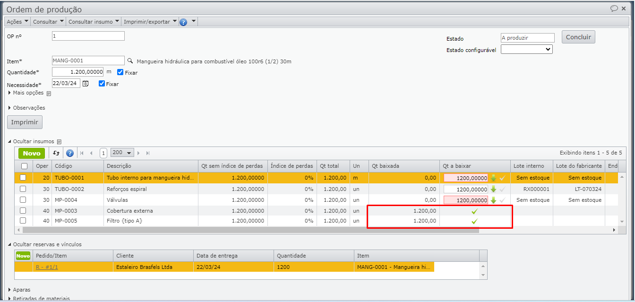Check the MP-0003 row checkbox

click(x=23, y=210)
